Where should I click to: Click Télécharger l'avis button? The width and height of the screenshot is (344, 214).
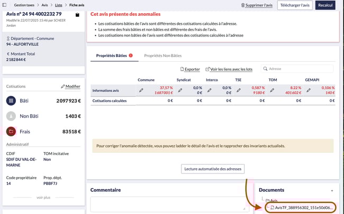294,5
